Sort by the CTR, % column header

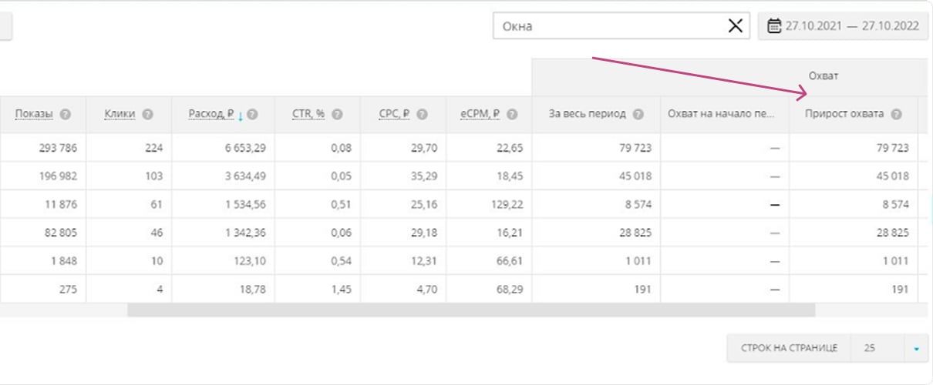point(308,115)
